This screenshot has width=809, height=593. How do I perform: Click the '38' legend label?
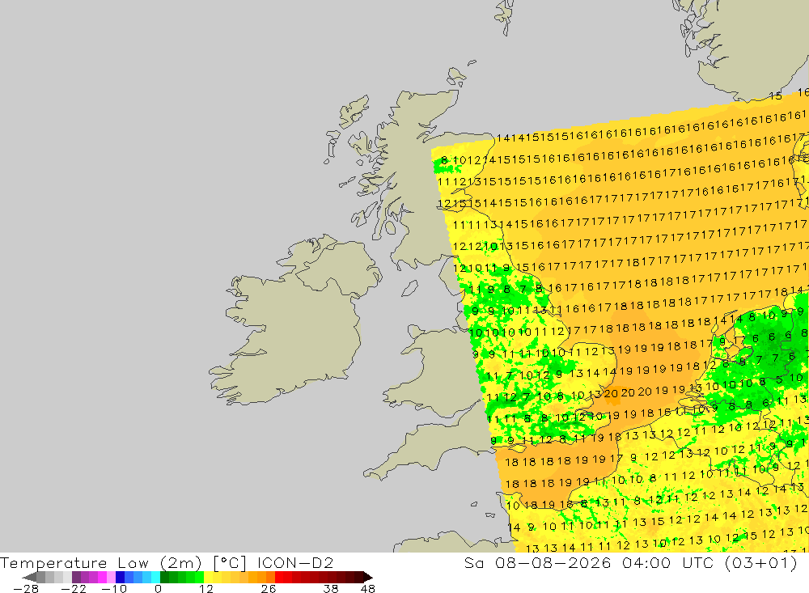(331, 589)
